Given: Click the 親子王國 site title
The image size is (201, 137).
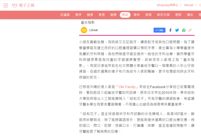Looking at the screenshot, I should point(27,5).
